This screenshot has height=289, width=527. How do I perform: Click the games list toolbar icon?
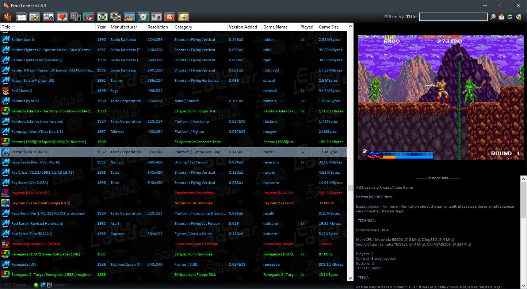coord(21,17)
